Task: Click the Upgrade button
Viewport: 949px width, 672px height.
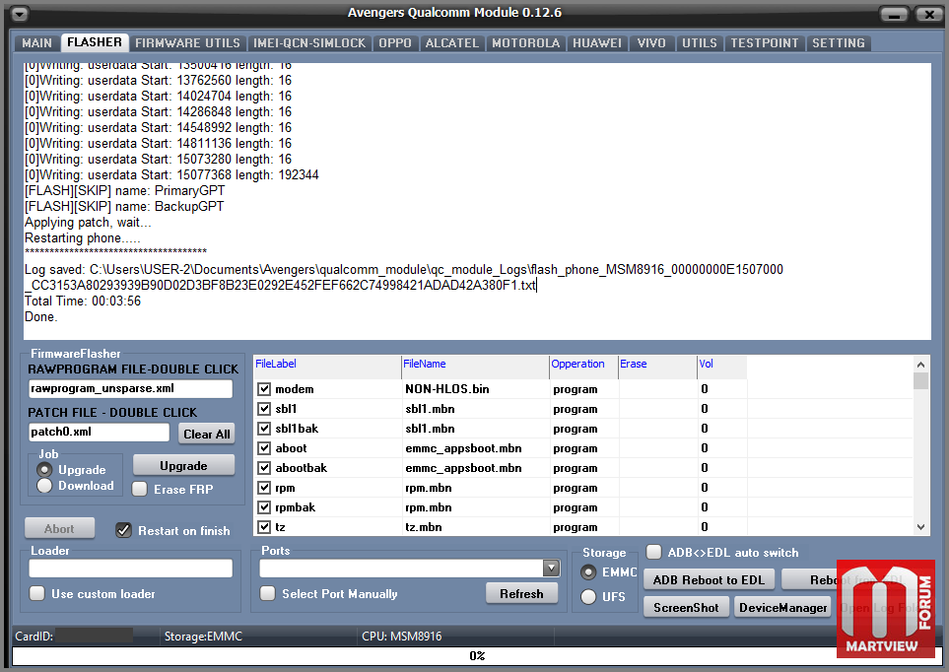Action: pos(183,465)
